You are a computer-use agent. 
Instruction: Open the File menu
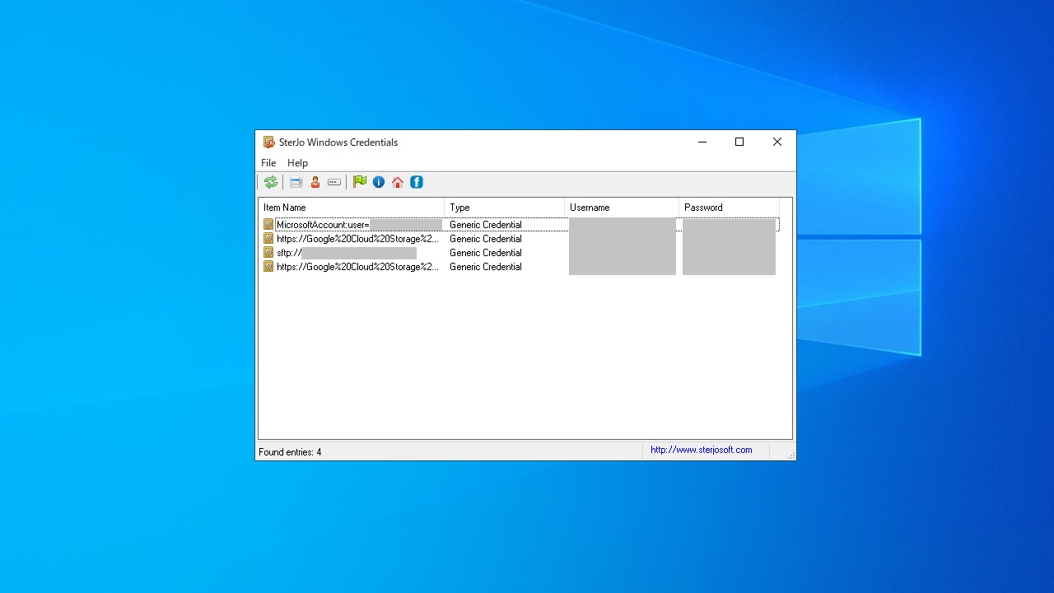coord(268,163)
